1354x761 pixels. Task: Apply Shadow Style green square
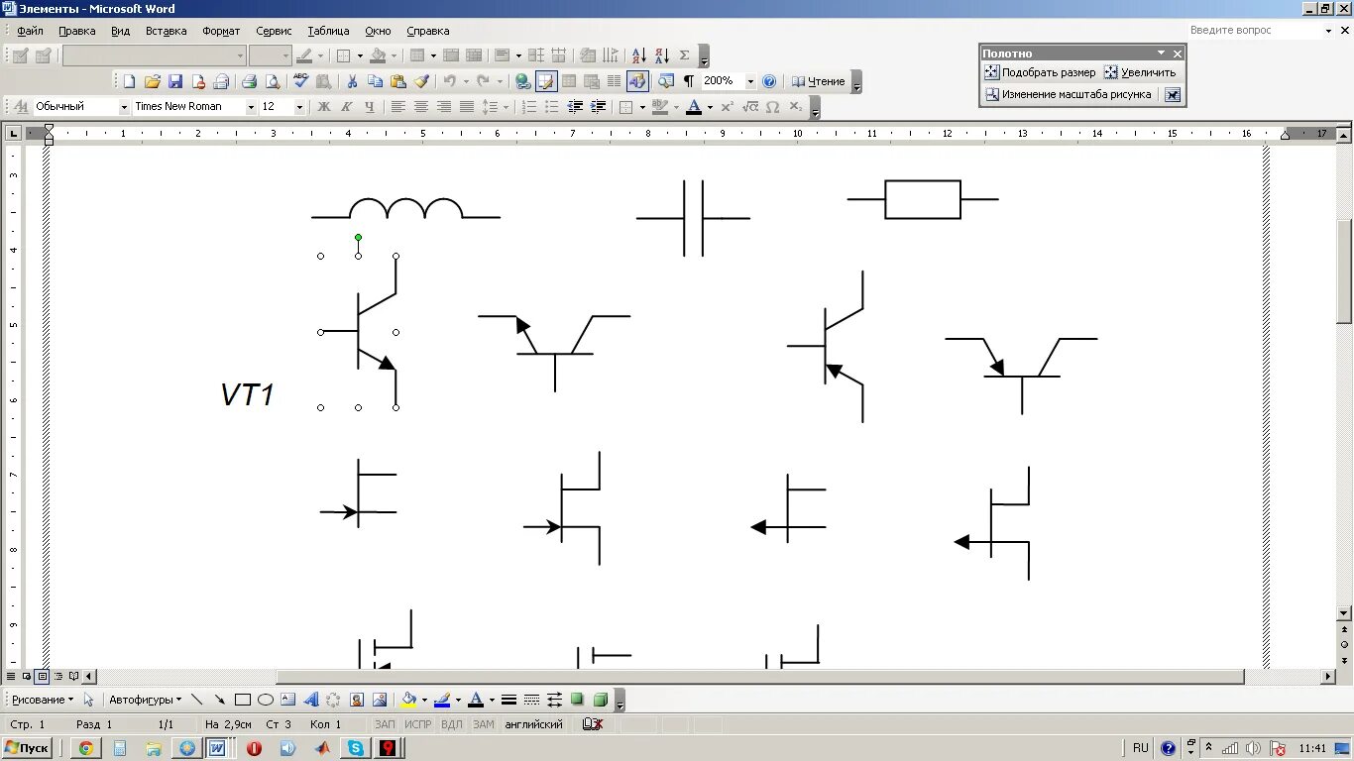tap(577, 700)
